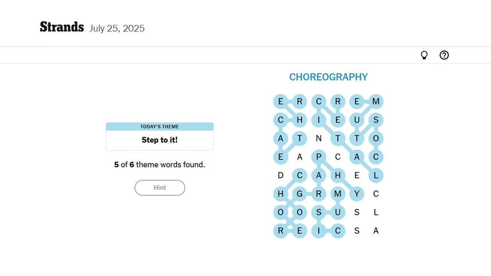Open the help question mark icon
The width and height of the screenshot is (491, 276).
(x=444, y=55)
